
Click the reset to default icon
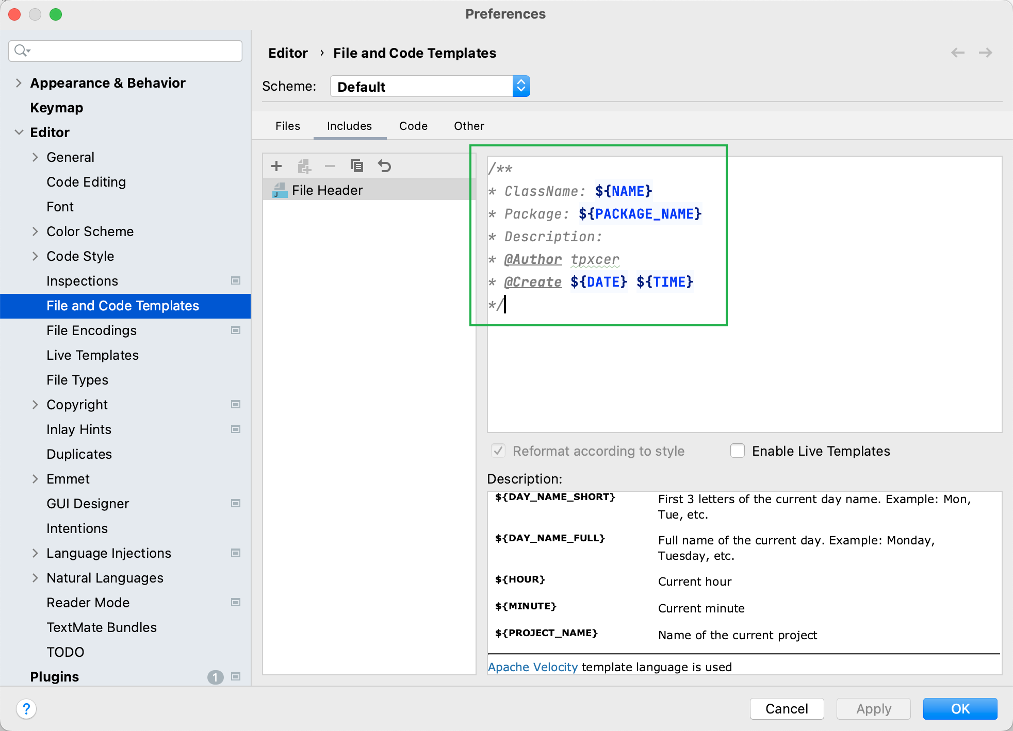click(x=384, y=166)
